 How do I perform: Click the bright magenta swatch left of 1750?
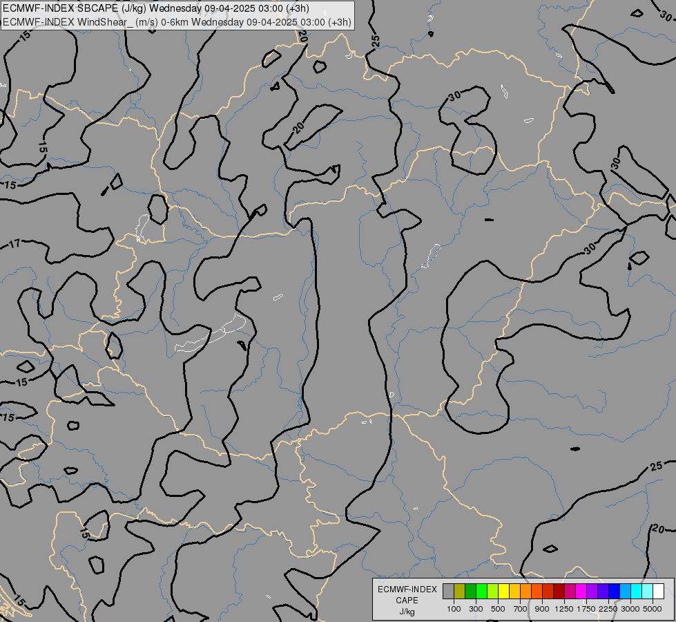tap(581, 591)
